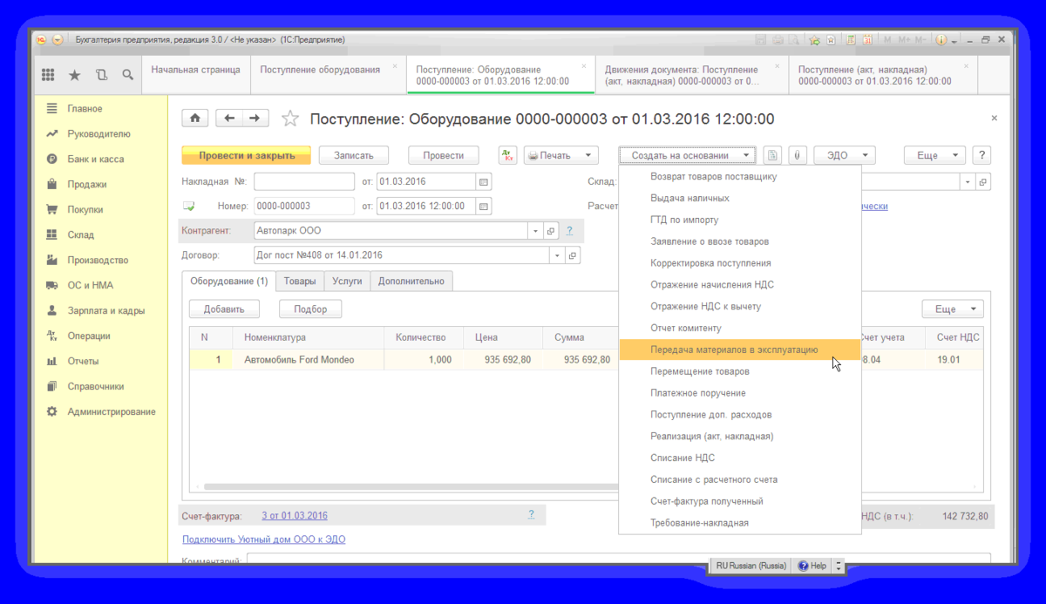The height and width of the screenshot is (604, 1046).
Task: Expand the top Еще dropdown button
Action: coord(934,155)
